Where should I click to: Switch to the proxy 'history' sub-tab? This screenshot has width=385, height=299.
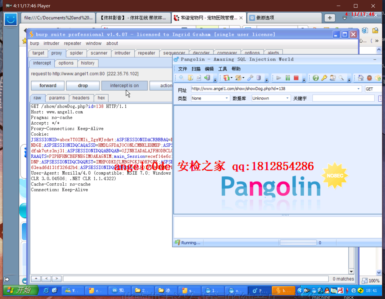click(88, 63)
